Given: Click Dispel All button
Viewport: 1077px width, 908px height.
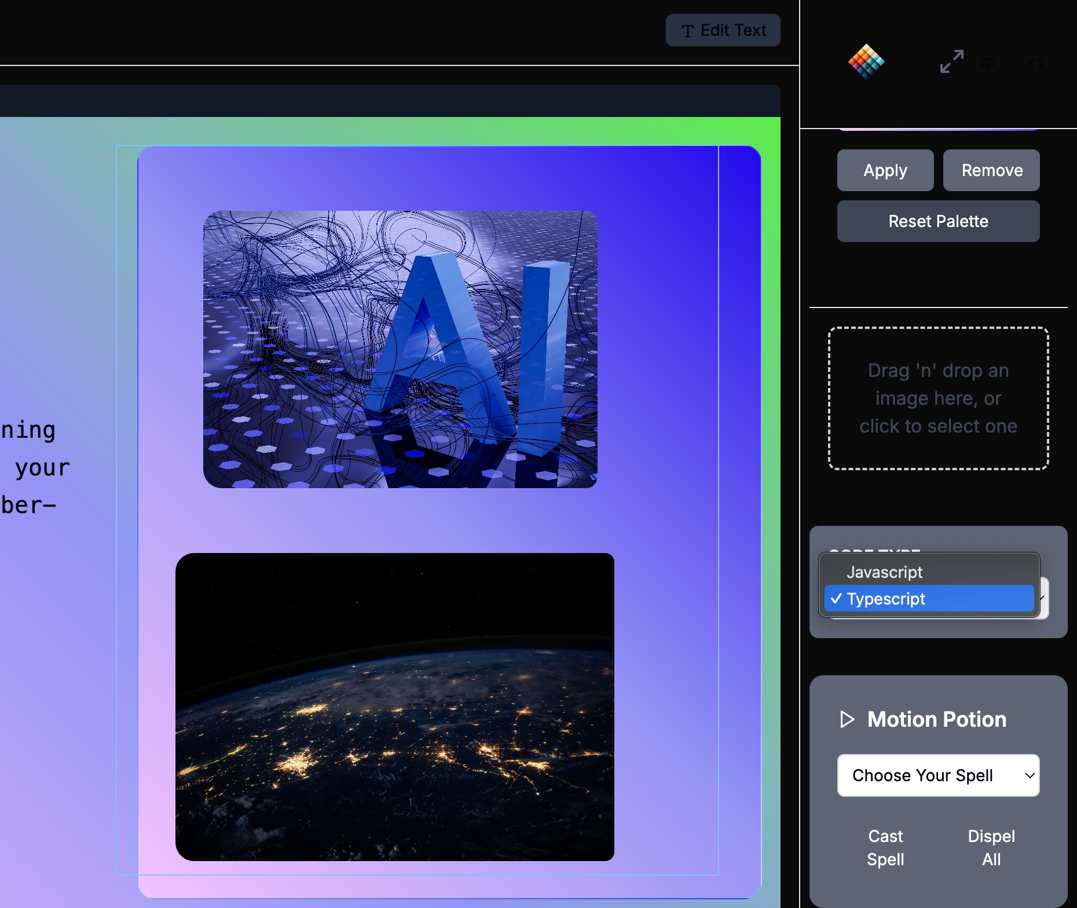Looking at the screenshot, I should (991, 848).
